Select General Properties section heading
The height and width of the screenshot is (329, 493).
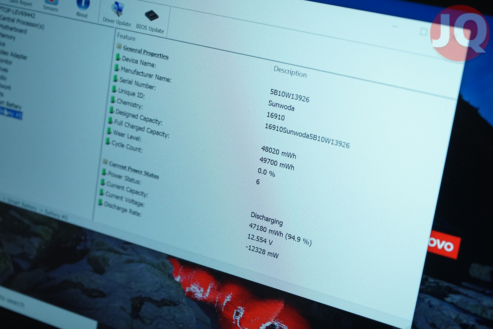146,51
